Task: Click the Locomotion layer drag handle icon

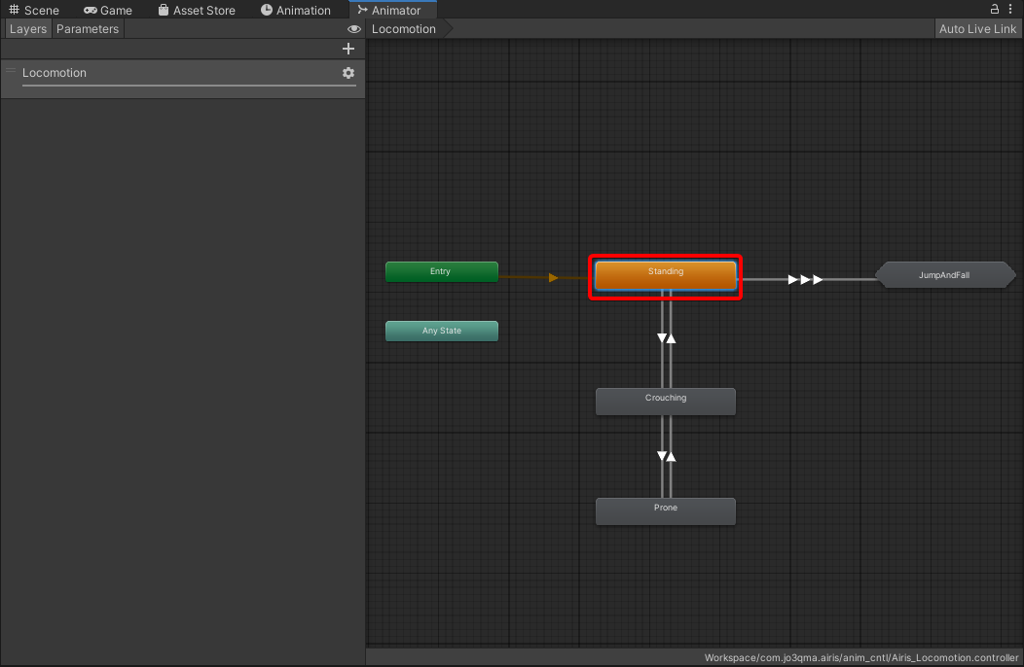Action: pos(9,70)
